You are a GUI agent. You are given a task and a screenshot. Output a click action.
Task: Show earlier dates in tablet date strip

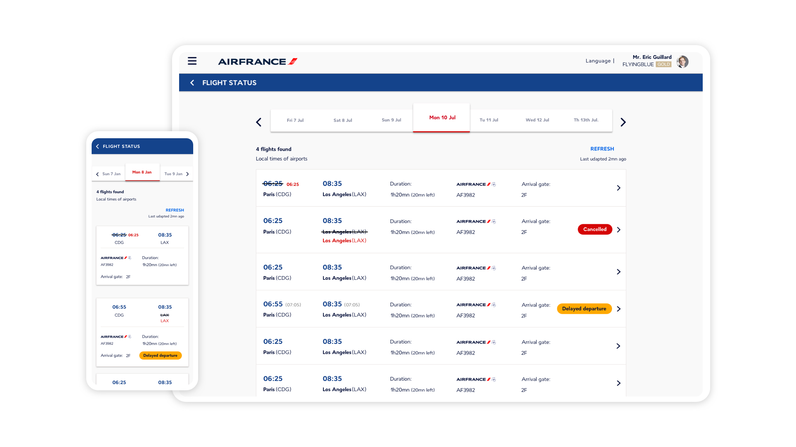pos(259,122)
